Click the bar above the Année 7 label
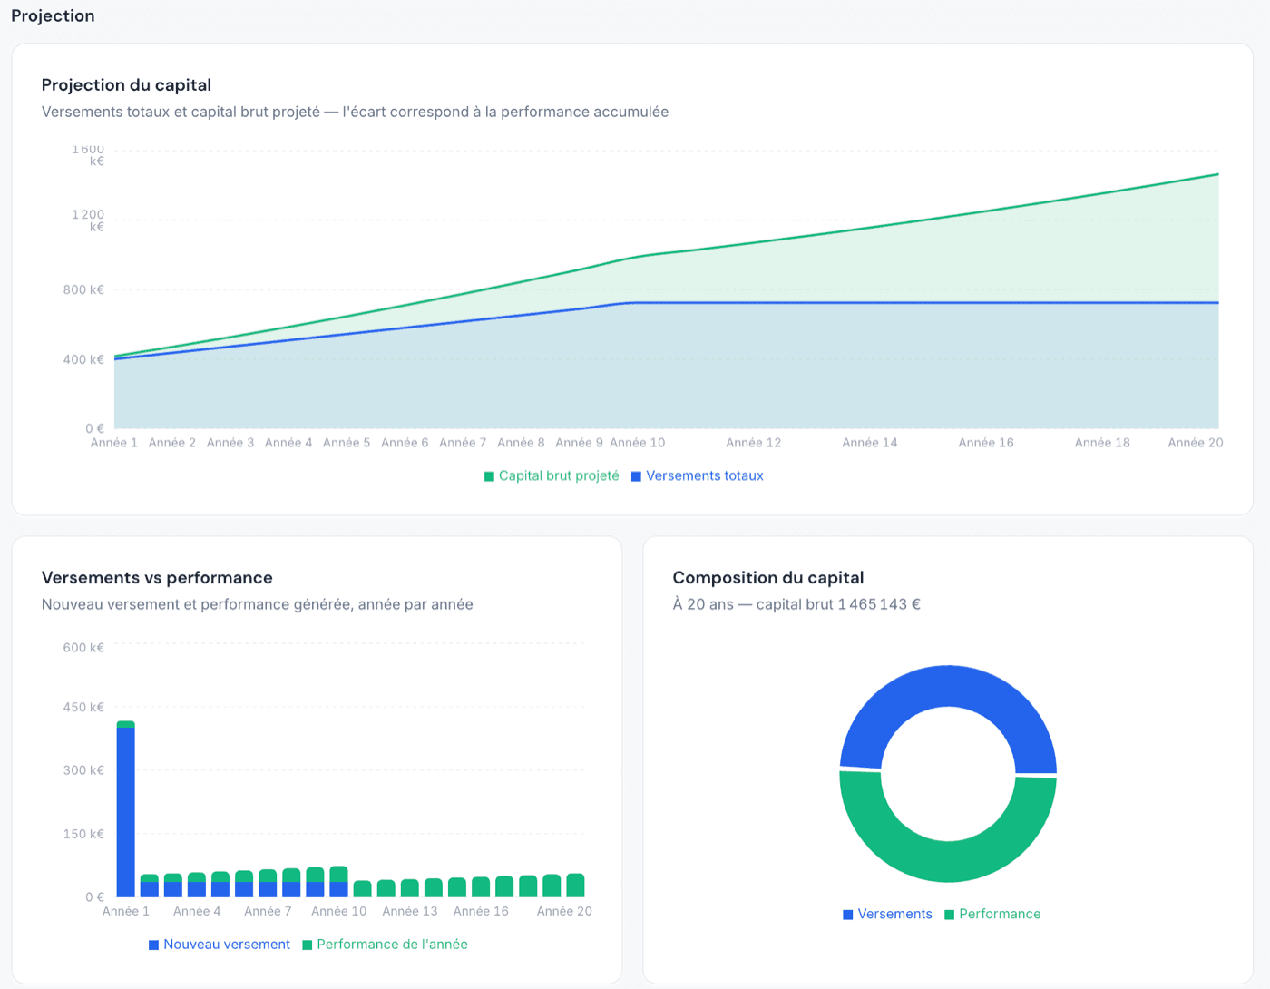This screenshot has width=1270, height=989. click(268, 884)
